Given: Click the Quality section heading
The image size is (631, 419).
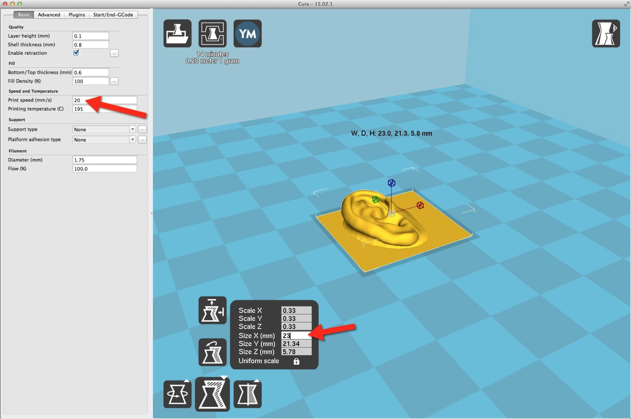Looking at the screenshot, I should click(16, 27).
